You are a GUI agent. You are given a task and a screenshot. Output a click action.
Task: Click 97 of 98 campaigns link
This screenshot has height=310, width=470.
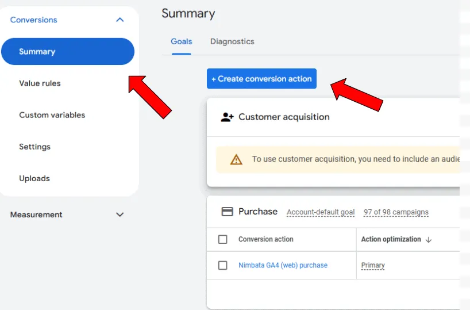pos(396,212)
